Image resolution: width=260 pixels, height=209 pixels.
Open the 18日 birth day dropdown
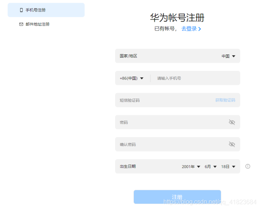(x=228, y=166)
